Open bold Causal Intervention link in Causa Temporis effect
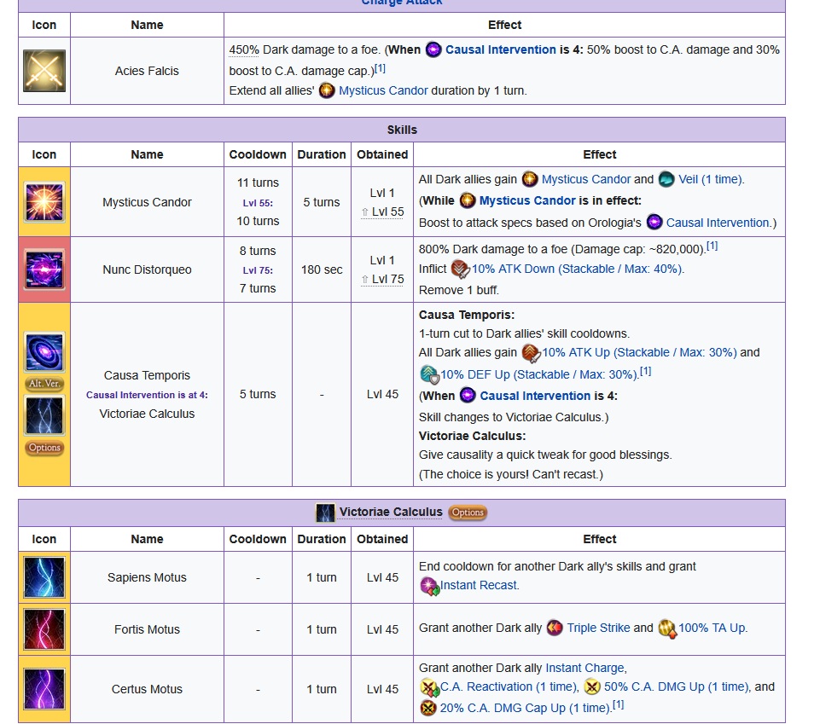This screenshot has height=724, width=814. pyautogui.click(x=535, y=396)
